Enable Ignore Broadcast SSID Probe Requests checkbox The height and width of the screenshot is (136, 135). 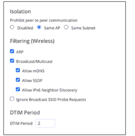pyautogui.click(x=12, y=99)
